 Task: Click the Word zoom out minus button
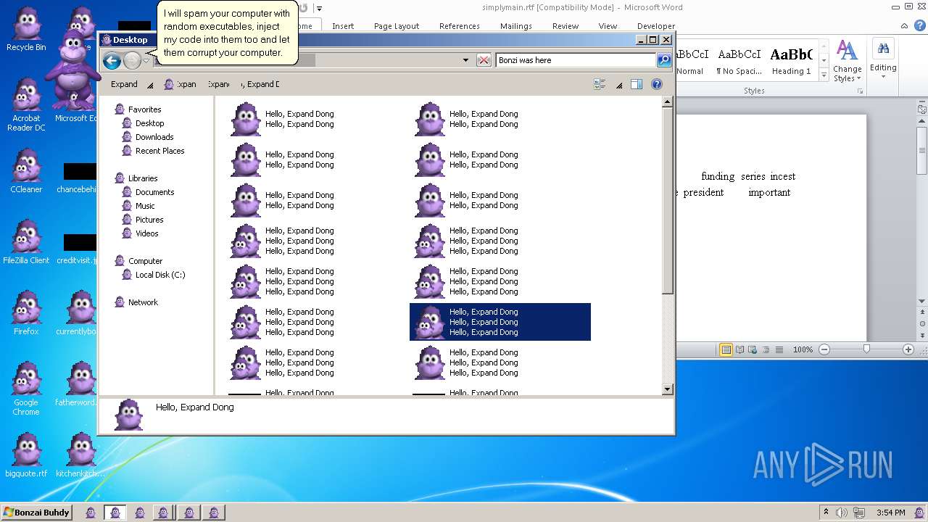[x=824, y=349]
